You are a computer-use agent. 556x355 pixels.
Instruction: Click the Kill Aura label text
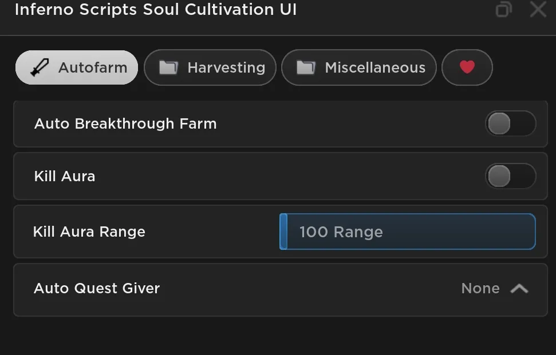pyautogui.click(x=65, y=176)
